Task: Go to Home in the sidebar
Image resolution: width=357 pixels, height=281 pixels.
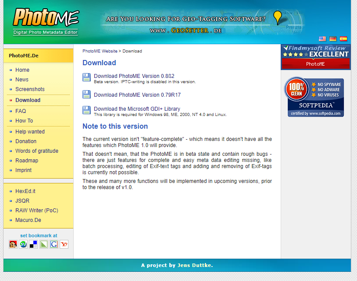Action: pos(22,70)
